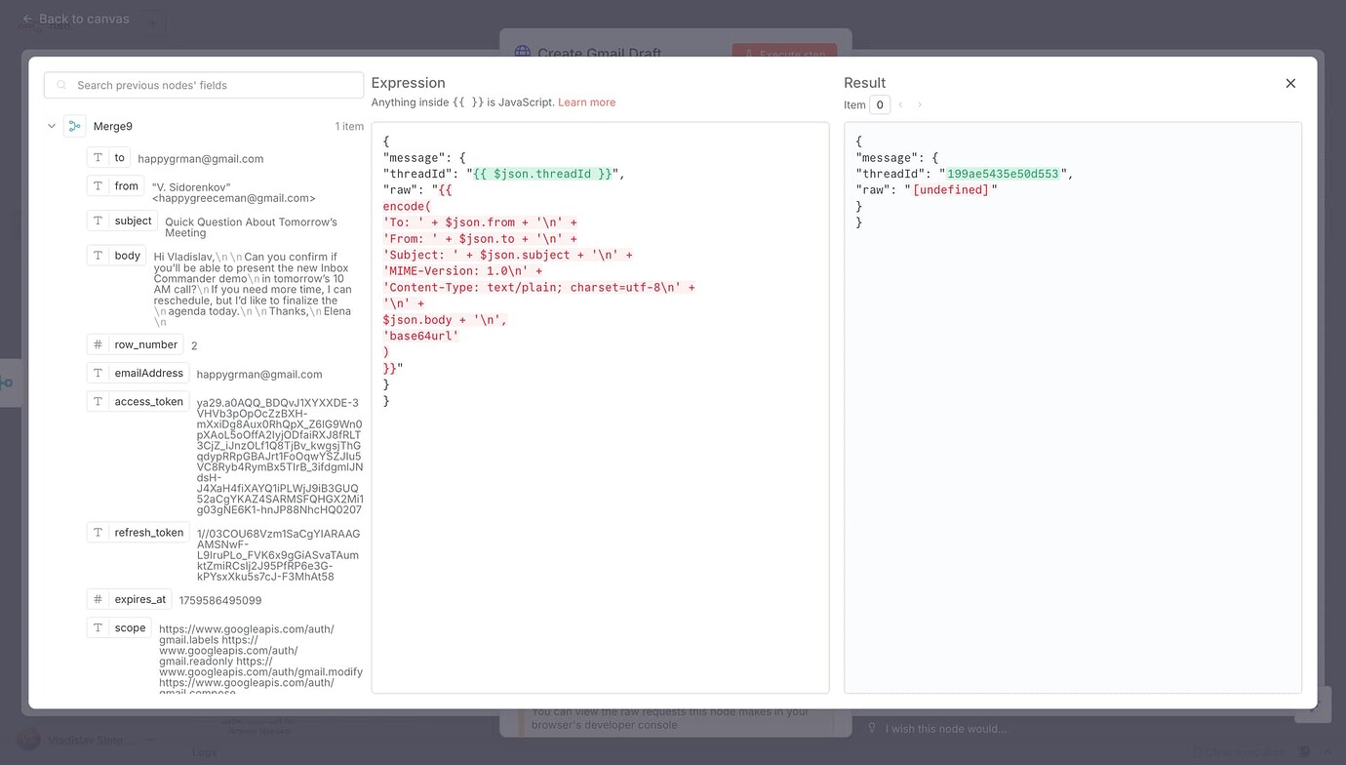Advance to the next result item
This screenshot has height=765, width=1346.
click(920, 103)
